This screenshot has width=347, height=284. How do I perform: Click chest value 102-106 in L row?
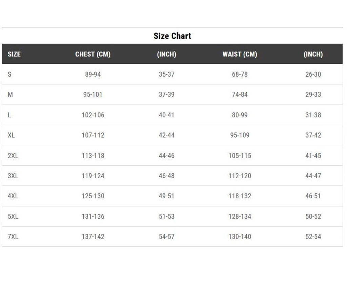(93, 115)
